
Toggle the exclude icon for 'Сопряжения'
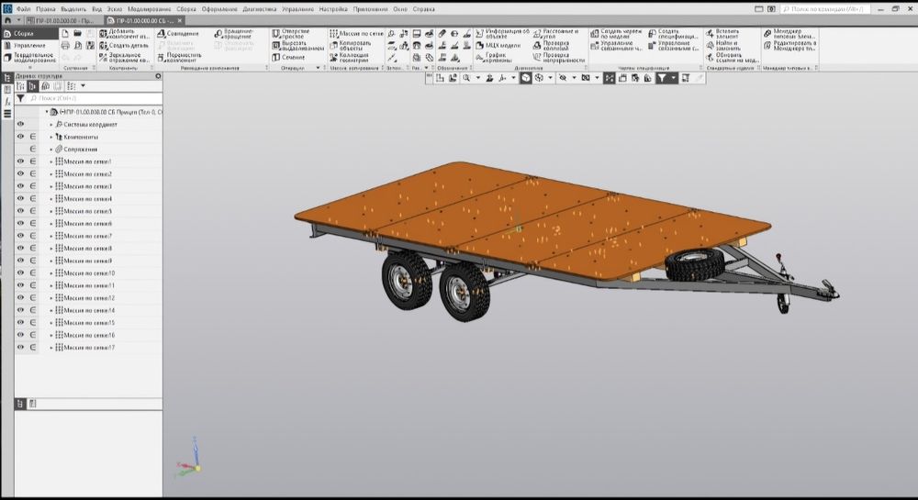(x=33, y=150)
